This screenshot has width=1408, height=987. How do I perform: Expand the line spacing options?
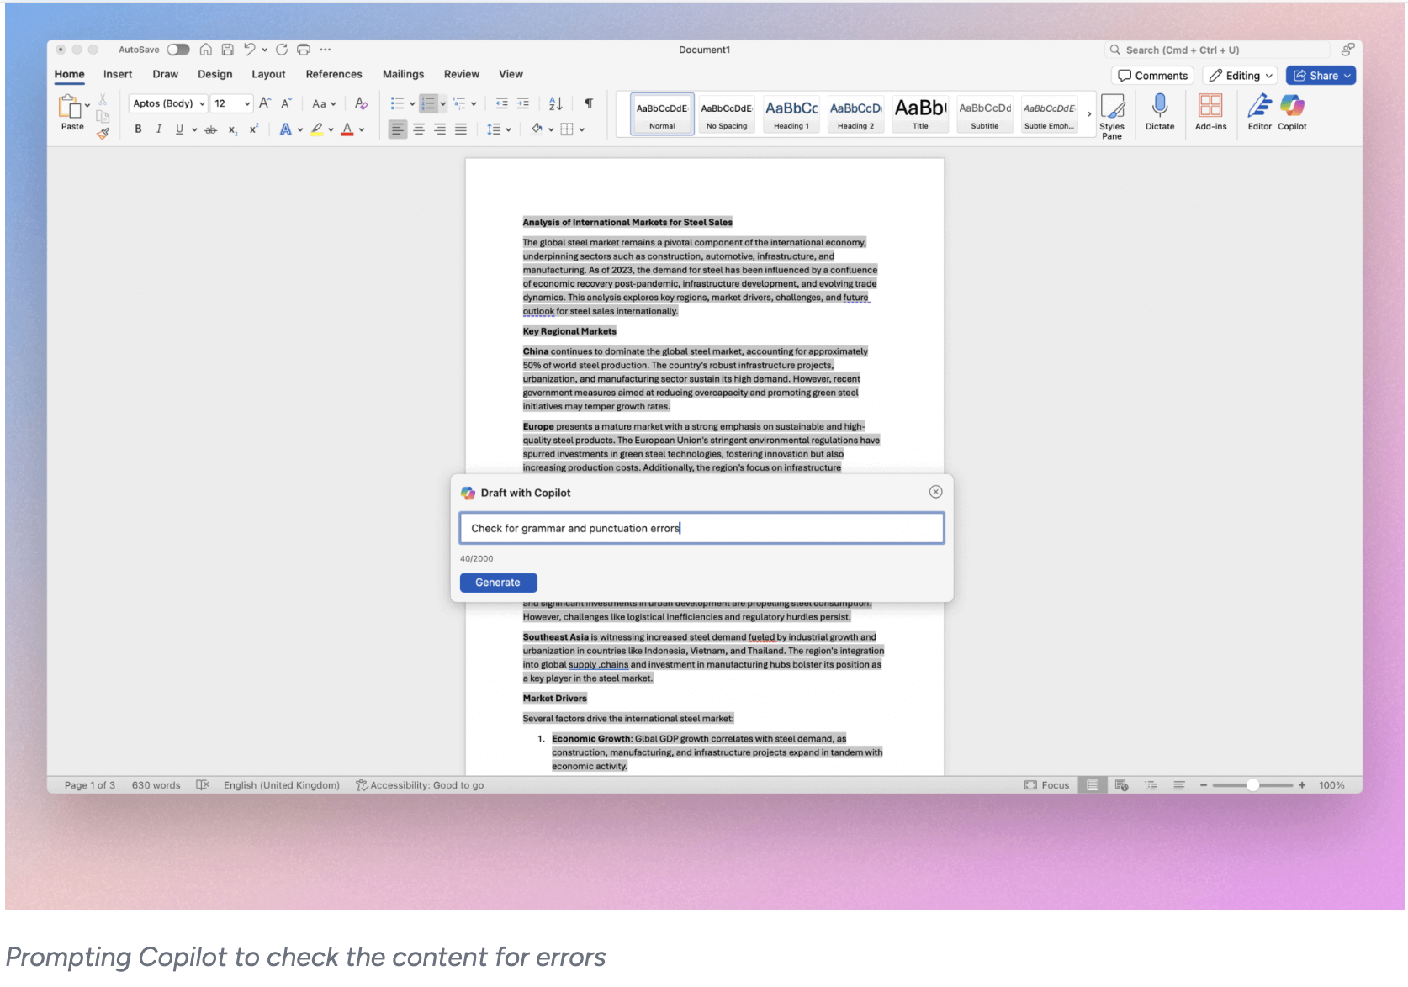click(x=506, y=129)
